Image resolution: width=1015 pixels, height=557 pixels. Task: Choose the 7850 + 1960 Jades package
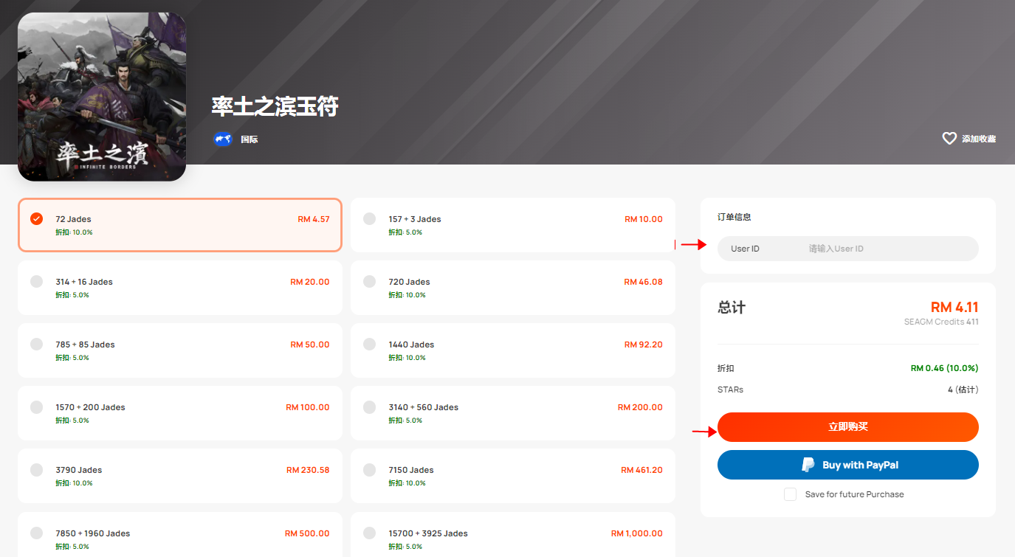point(180,535)
